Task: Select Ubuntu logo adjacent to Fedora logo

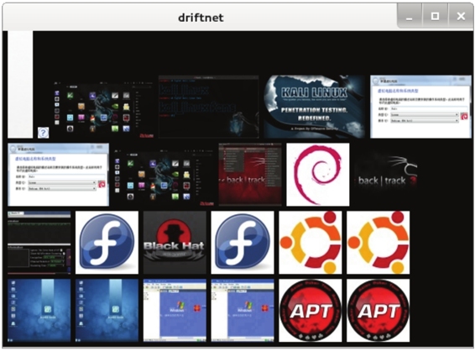Action: tap(311, 243)
